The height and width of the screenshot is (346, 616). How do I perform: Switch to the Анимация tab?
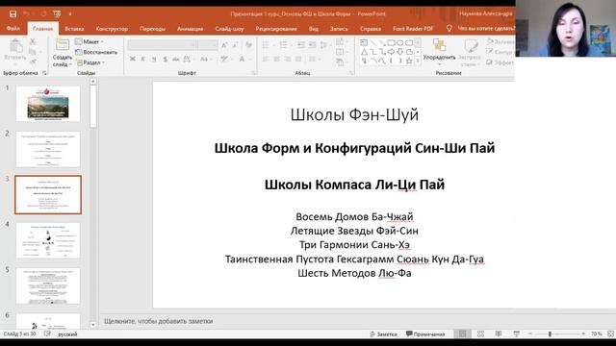(x=190, y=29)
